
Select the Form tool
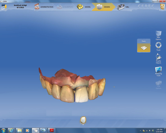coord(144,47)
